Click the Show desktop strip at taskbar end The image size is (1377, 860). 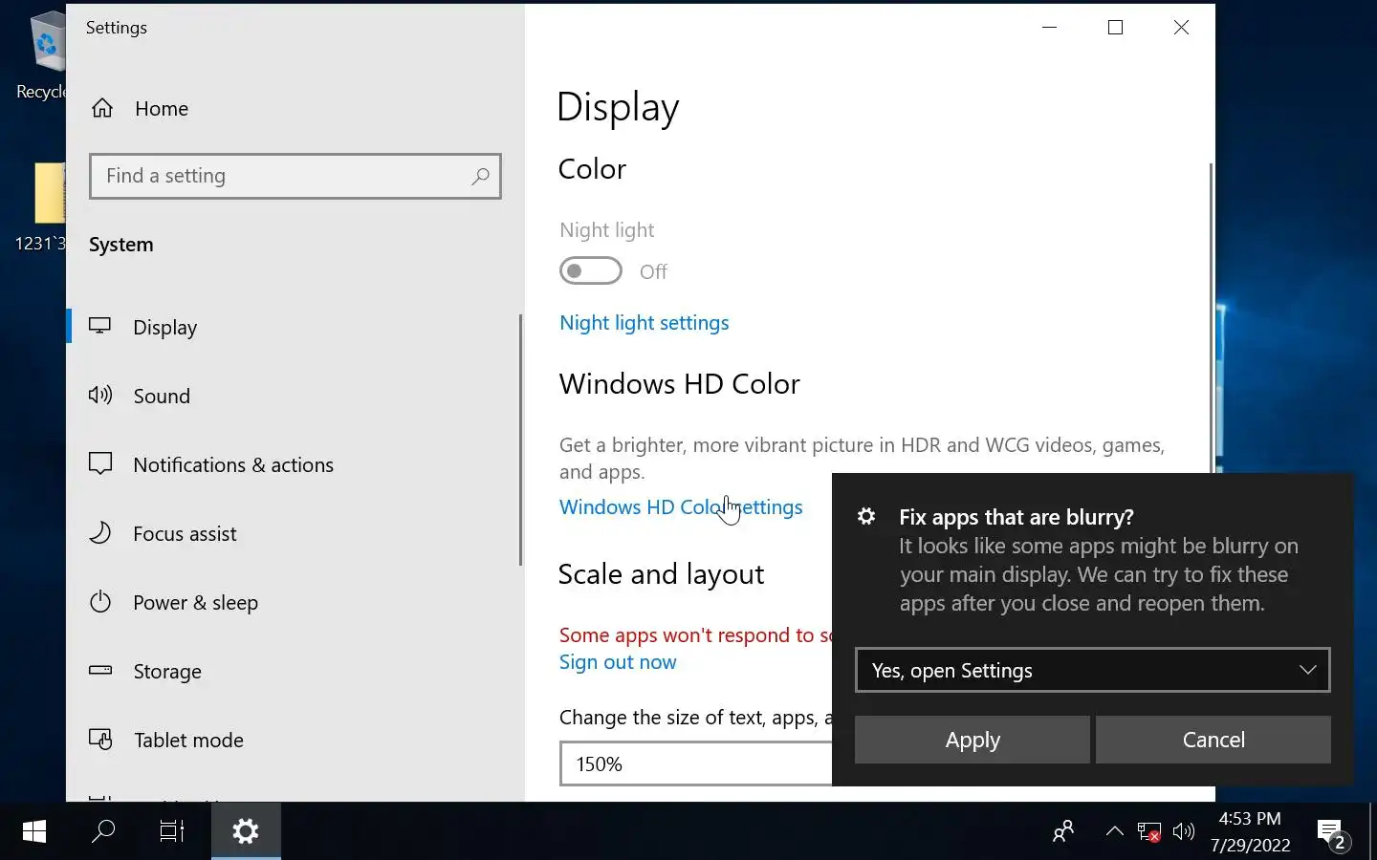pos(1373,831)
